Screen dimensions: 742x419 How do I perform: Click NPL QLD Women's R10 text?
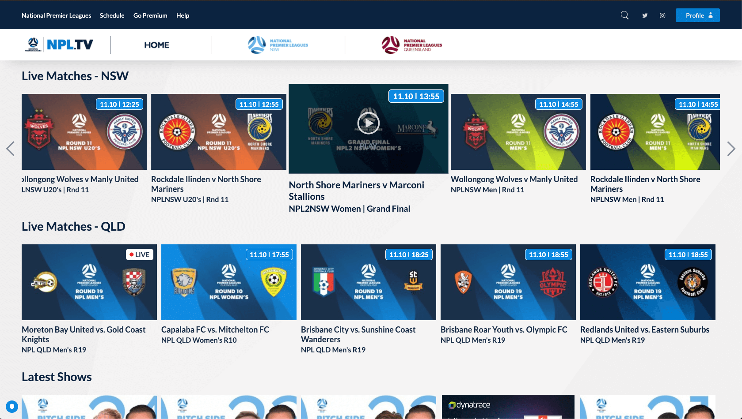point(199,340)
